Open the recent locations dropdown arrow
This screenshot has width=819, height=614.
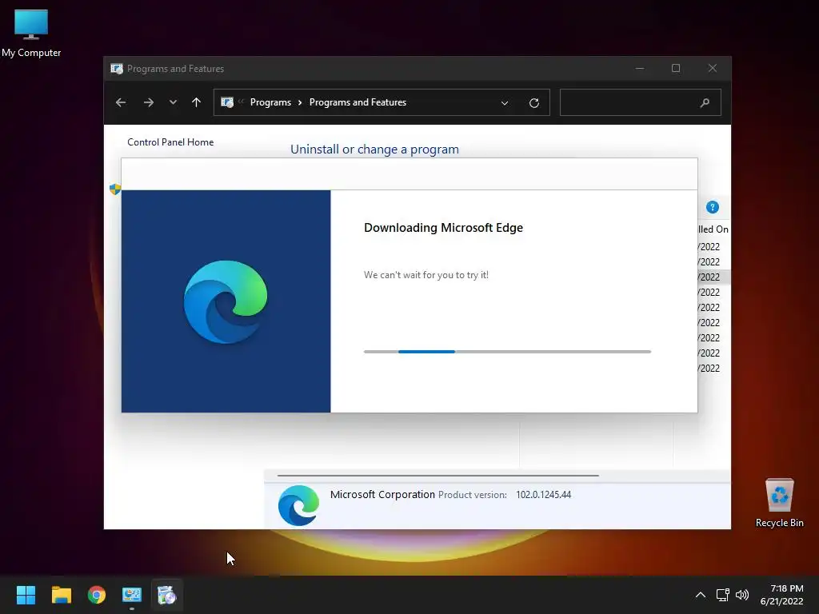(173, 102)
